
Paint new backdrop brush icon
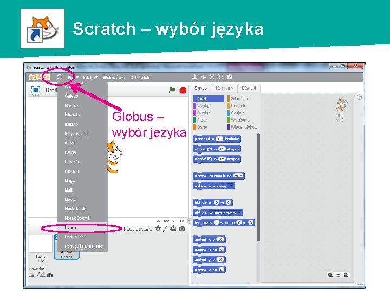coord(37,275)
